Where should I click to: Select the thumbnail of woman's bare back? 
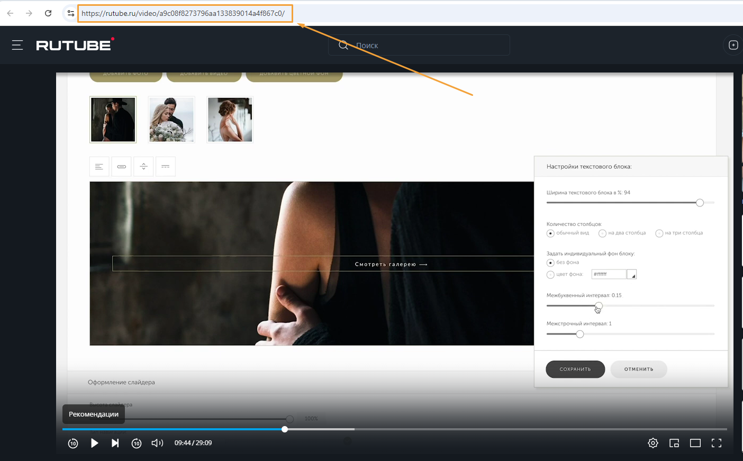point(230,120)
